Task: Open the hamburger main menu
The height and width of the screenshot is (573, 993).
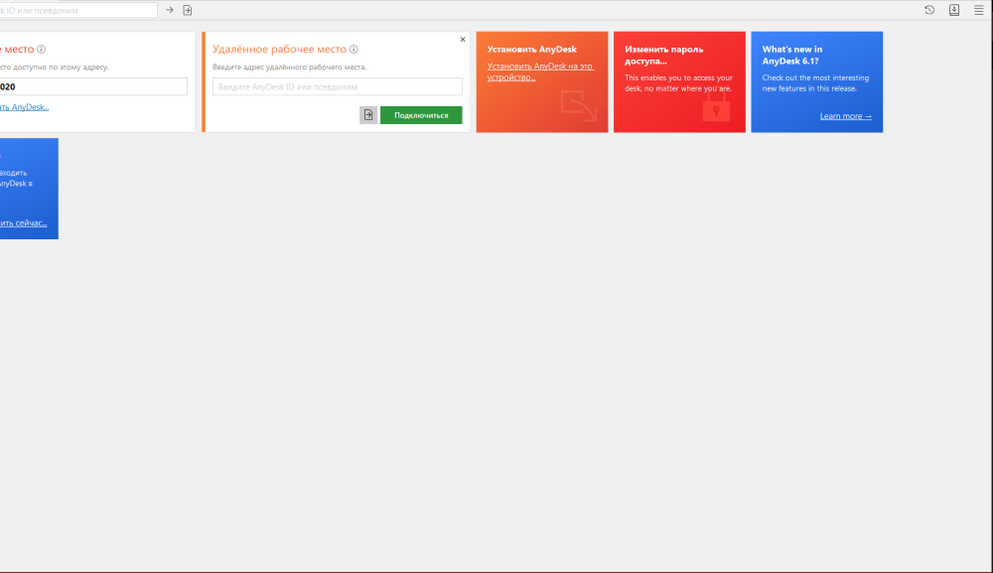Action: 978,10
